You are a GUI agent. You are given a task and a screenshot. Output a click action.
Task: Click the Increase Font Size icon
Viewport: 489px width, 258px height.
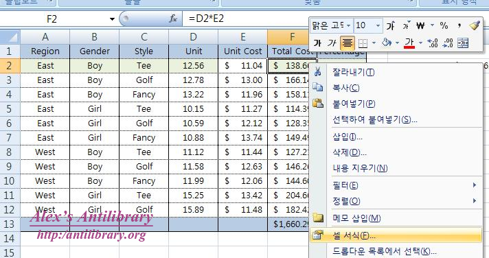click(x=391, y=25)
